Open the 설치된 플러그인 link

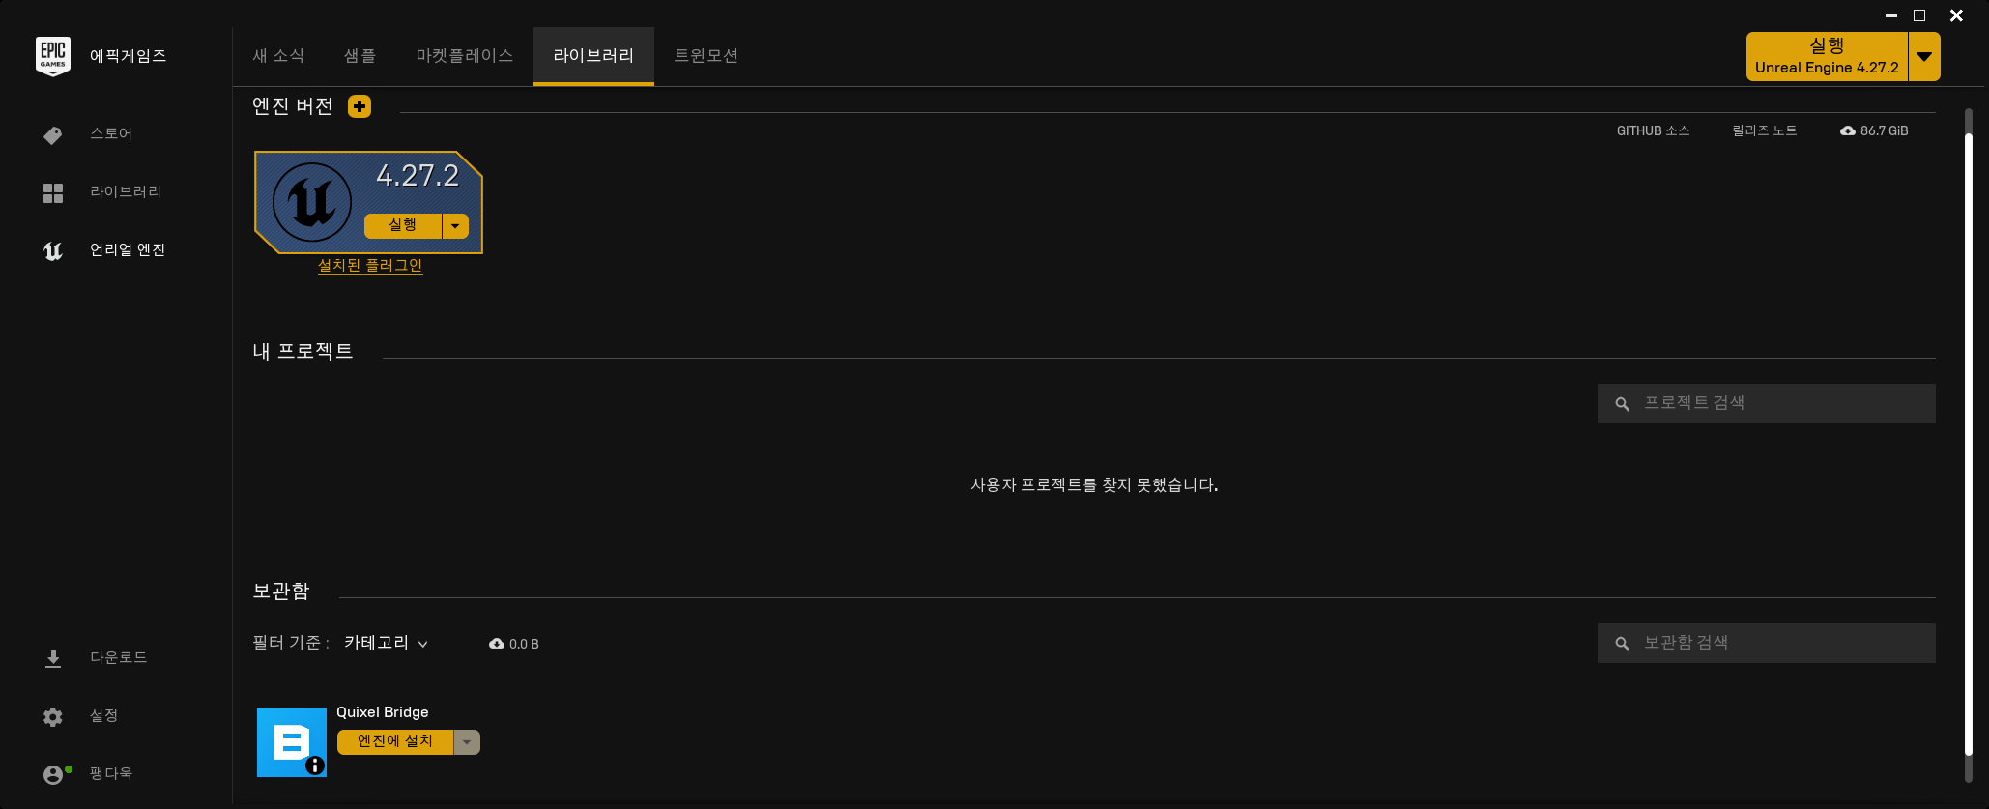(x=370, y=265)
